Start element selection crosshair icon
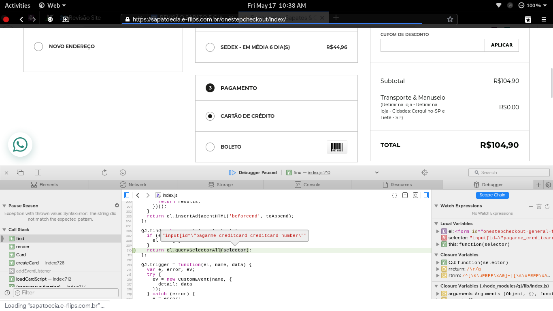The height and width of the screenshot is (311, 553). click(425, 173)
